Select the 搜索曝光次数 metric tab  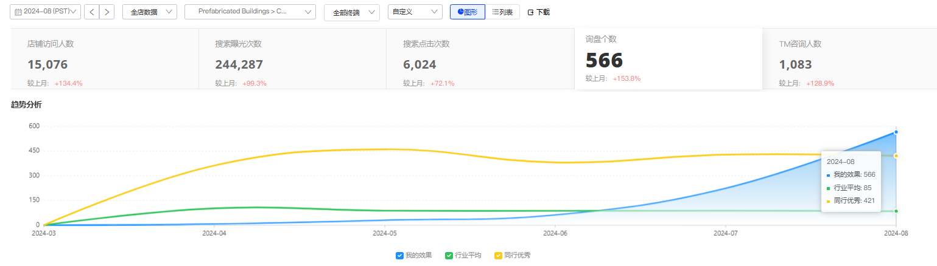(292, 60)
